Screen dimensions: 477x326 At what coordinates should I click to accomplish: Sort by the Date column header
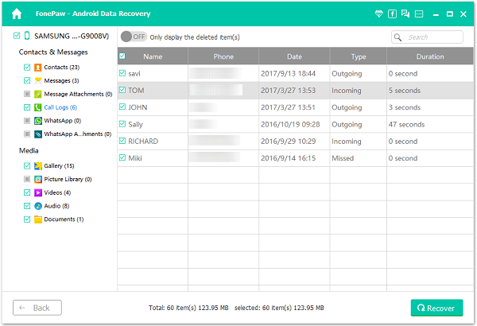click(294, 56)
